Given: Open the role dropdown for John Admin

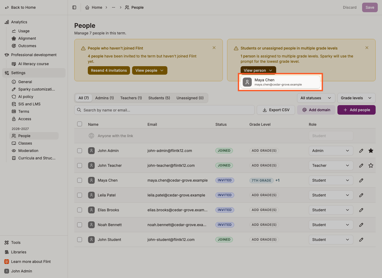Looking at the screenshot, I should pyautogui.click(x=331, y=151).
